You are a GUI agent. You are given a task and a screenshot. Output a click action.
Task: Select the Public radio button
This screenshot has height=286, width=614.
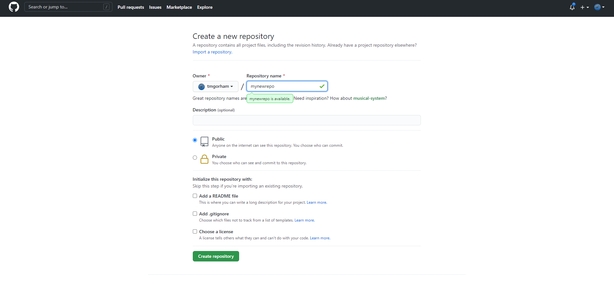pos(195,140)
